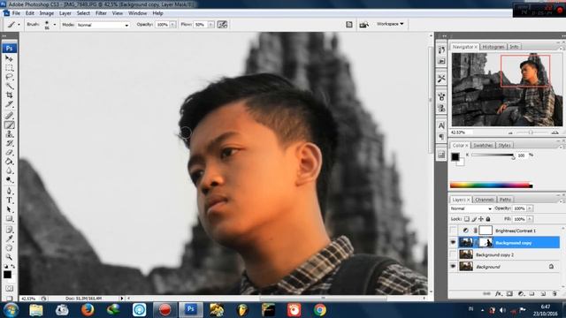Select the Path Selection tool
Viewport: 566px width, 318px height.
pos(10,209)
